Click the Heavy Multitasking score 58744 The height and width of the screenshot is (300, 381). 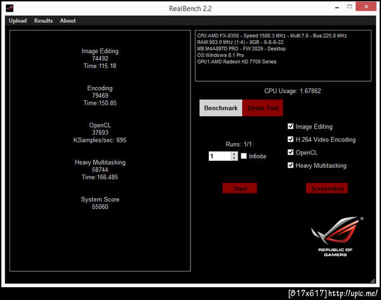coord(100,170)
